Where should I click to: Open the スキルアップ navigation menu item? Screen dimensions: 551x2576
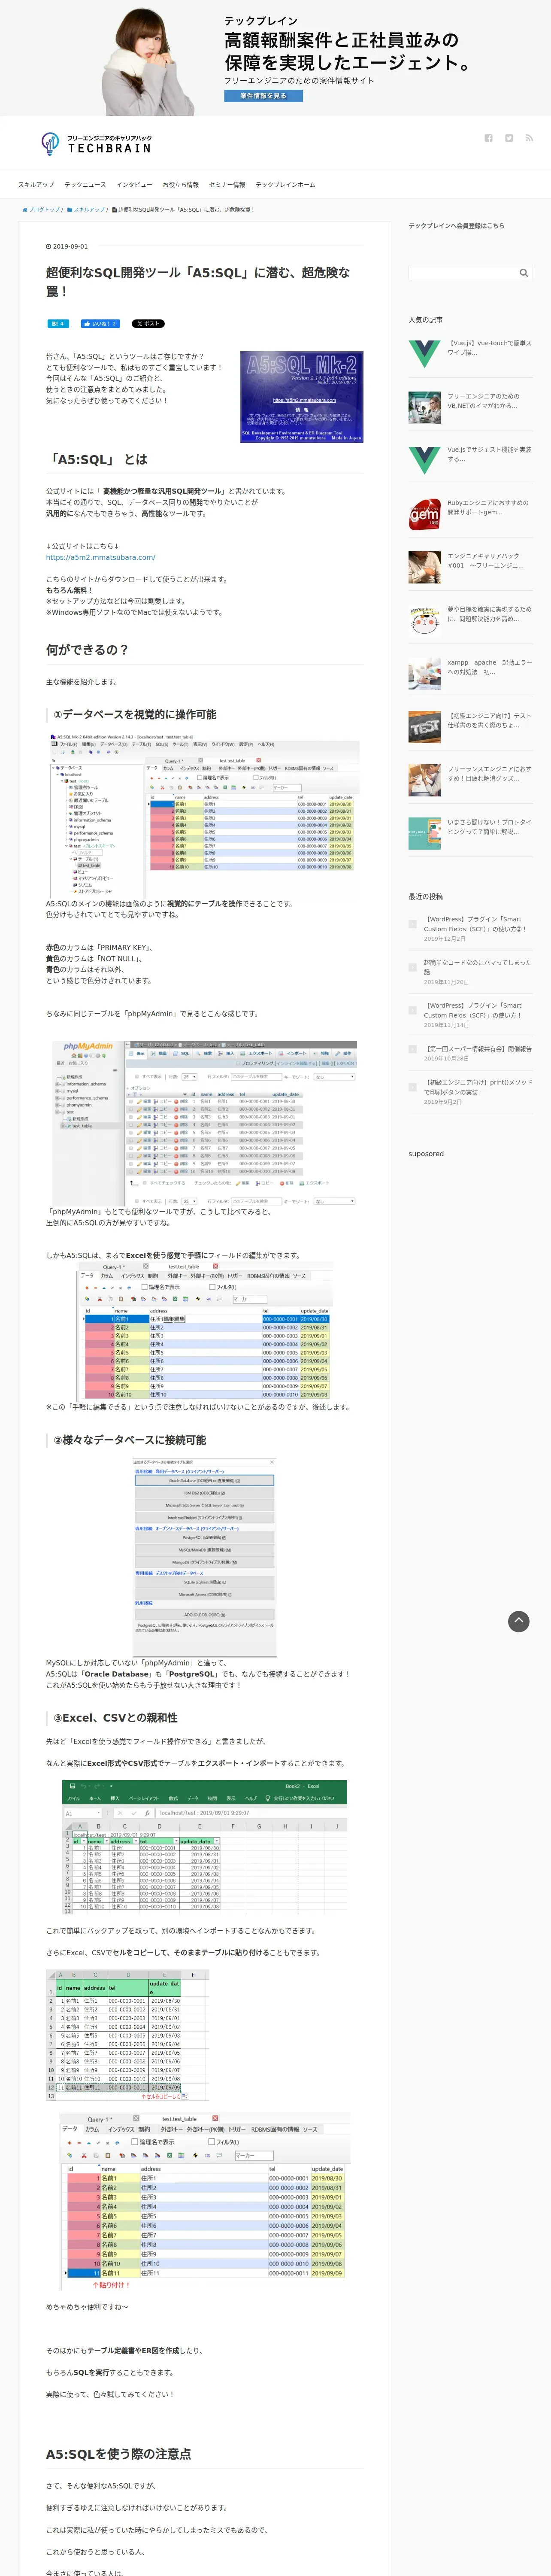tap(36, 184)
